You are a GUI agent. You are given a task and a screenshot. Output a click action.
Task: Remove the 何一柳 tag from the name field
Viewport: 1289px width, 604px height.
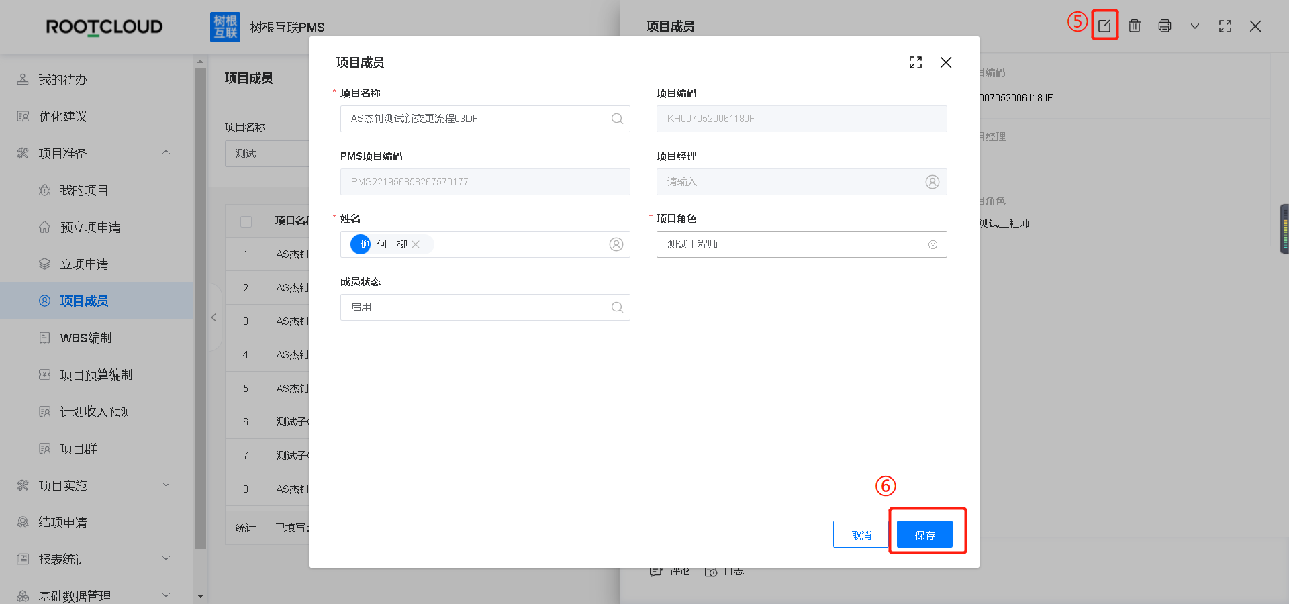coord(416,244)
